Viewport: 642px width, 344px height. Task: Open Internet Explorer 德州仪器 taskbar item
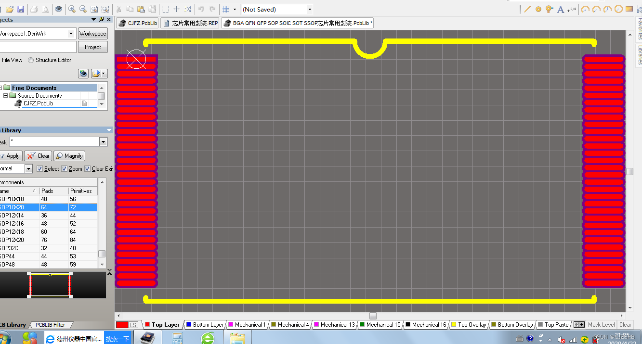[74, 339]
